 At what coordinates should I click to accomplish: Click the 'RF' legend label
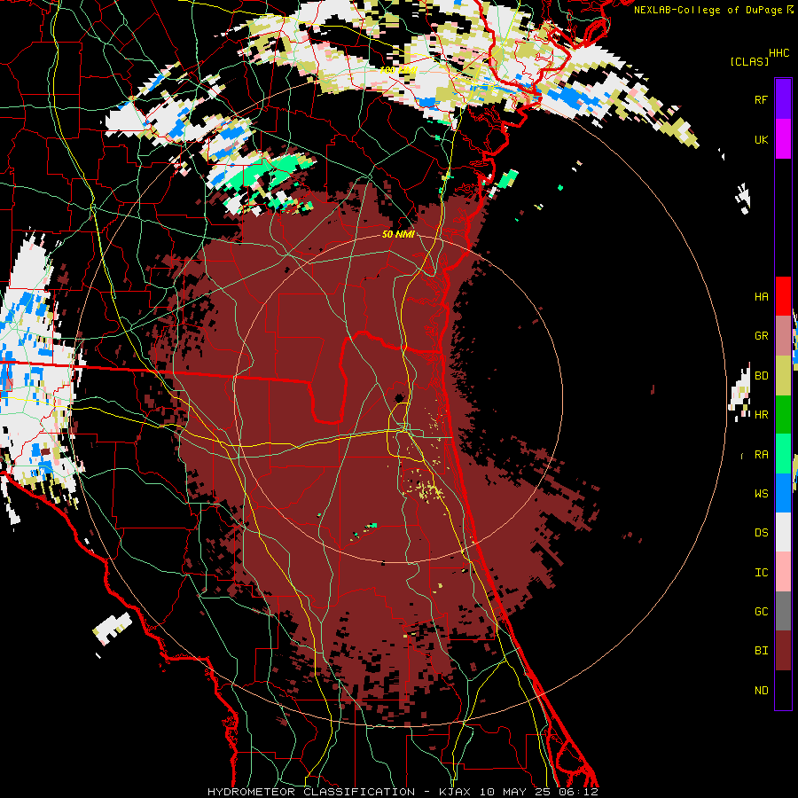tap(761, 100)
